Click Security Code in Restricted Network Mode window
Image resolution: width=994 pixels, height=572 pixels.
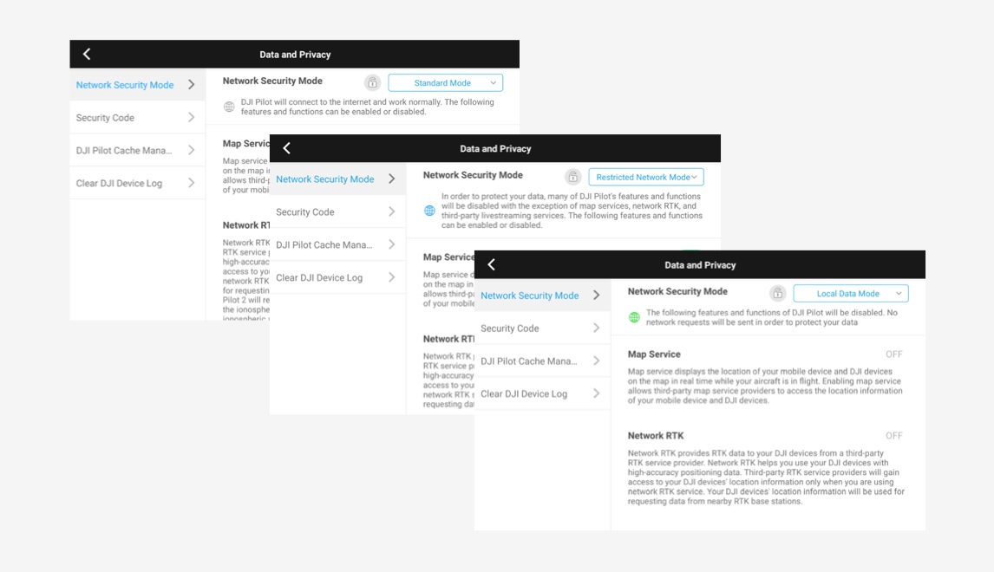point(336,212)
